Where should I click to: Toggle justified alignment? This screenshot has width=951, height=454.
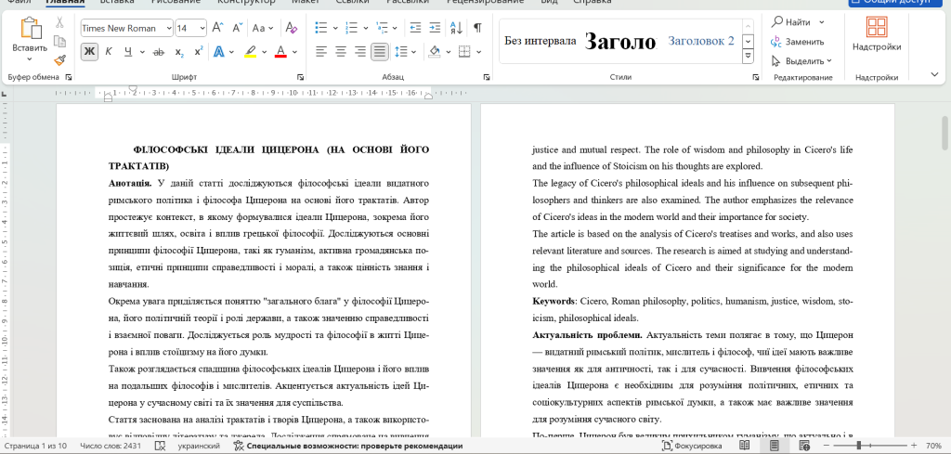(x=379, y=52)
